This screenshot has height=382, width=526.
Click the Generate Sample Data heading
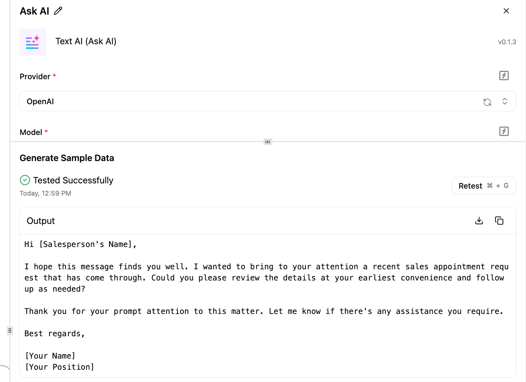[x=67, y=158]
